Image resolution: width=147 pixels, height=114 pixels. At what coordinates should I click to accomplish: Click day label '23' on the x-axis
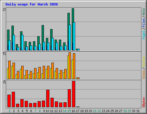pyautogui.click(x=103, y=111)
